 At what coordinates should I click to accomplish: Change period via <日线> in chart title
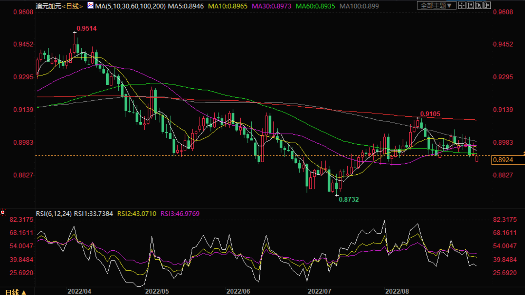tap(72, 6)
